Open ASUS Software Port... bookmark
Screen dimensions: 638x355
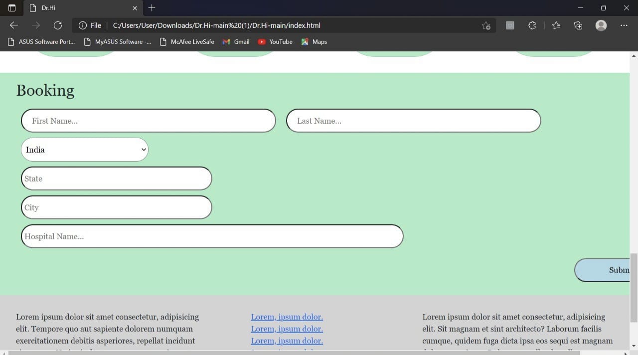[41, 42]
